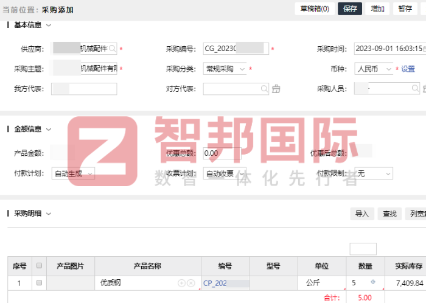Click the stock value 7,409.84
This screenshot has width=426, height=303.
tap(410, 284)
